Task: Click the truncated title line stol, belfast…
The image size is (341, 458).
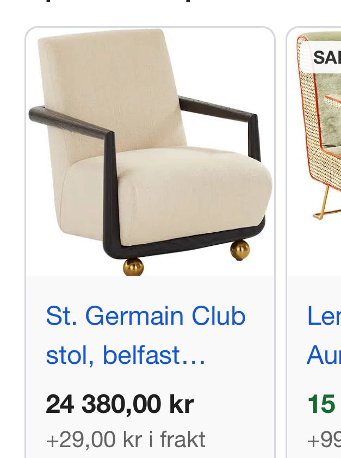Action: pos(126,355)
